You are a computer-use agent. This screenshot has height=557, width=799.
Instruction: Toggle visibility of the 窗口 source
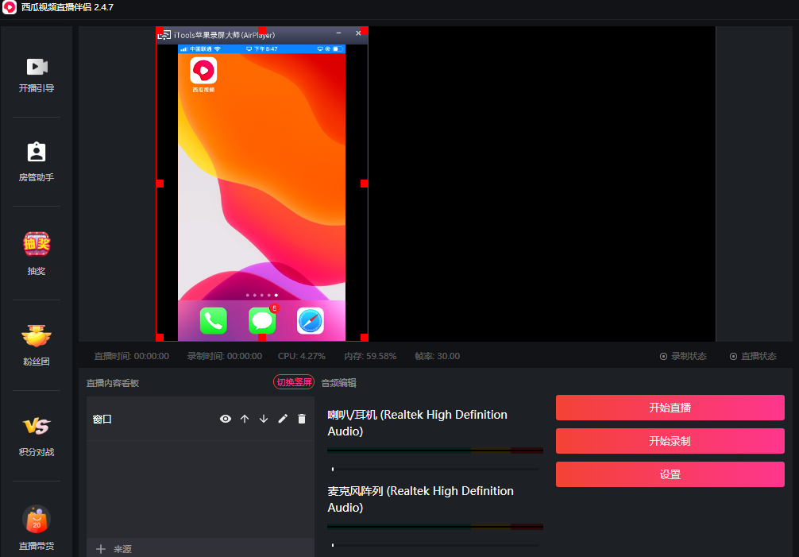tap(226, 419)
